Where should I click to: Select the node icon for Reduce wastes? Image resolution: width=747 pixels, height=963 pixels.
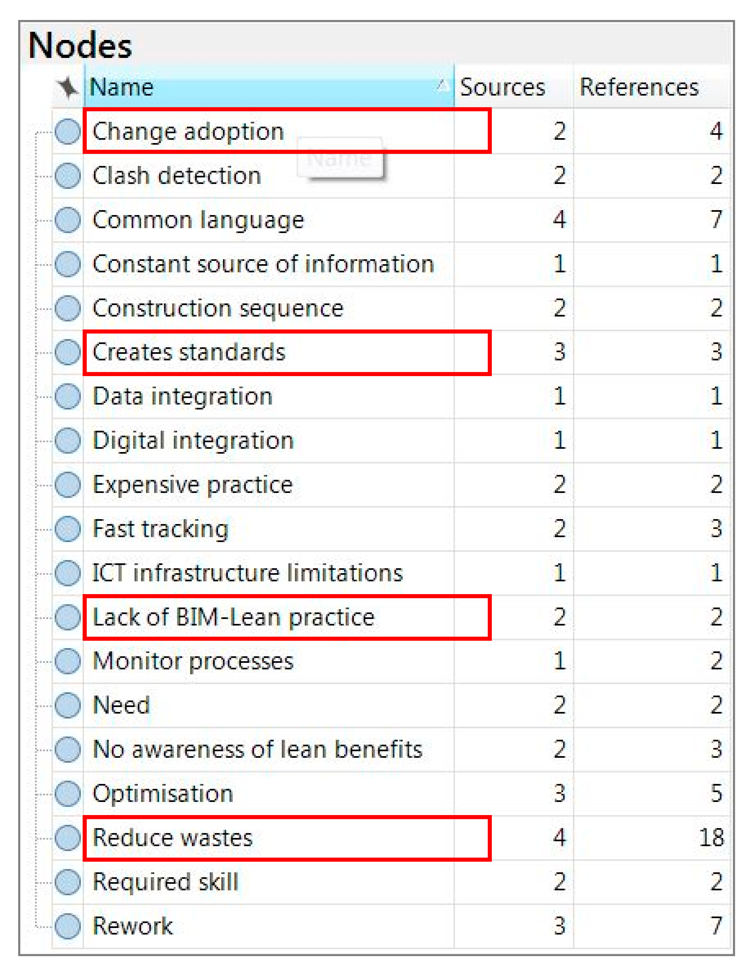[x=67, y=838]
